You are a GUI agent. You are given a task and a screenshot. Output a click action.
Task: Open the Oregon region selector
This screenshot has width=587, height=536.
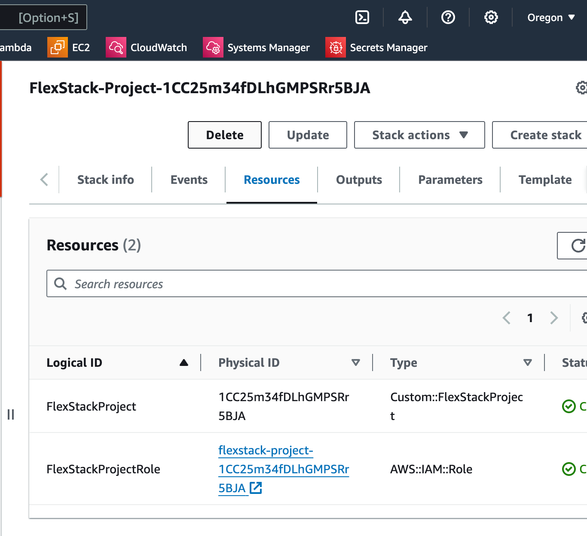pos(551,17)
